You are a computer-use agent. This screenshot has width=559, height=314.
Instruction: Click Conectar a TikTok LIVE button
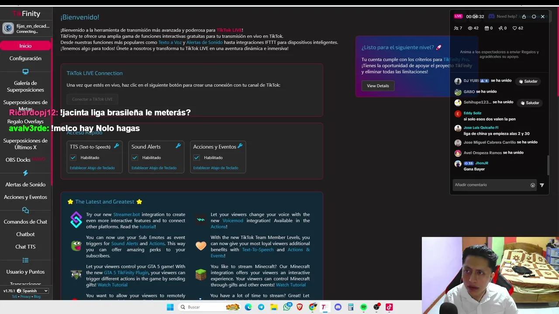tap(92, 99)
